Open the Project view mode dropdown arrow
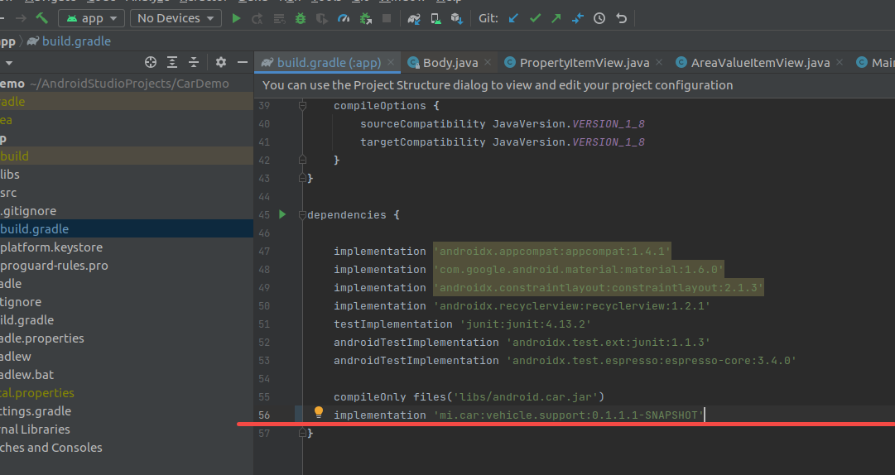The height and width of the screenshot is (475, 895). point(8,63)
